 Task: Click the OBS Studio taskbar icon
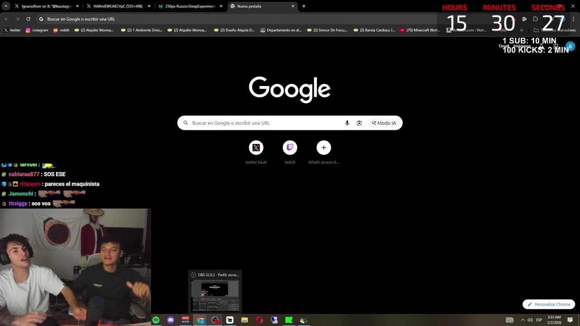click(215, 320)
